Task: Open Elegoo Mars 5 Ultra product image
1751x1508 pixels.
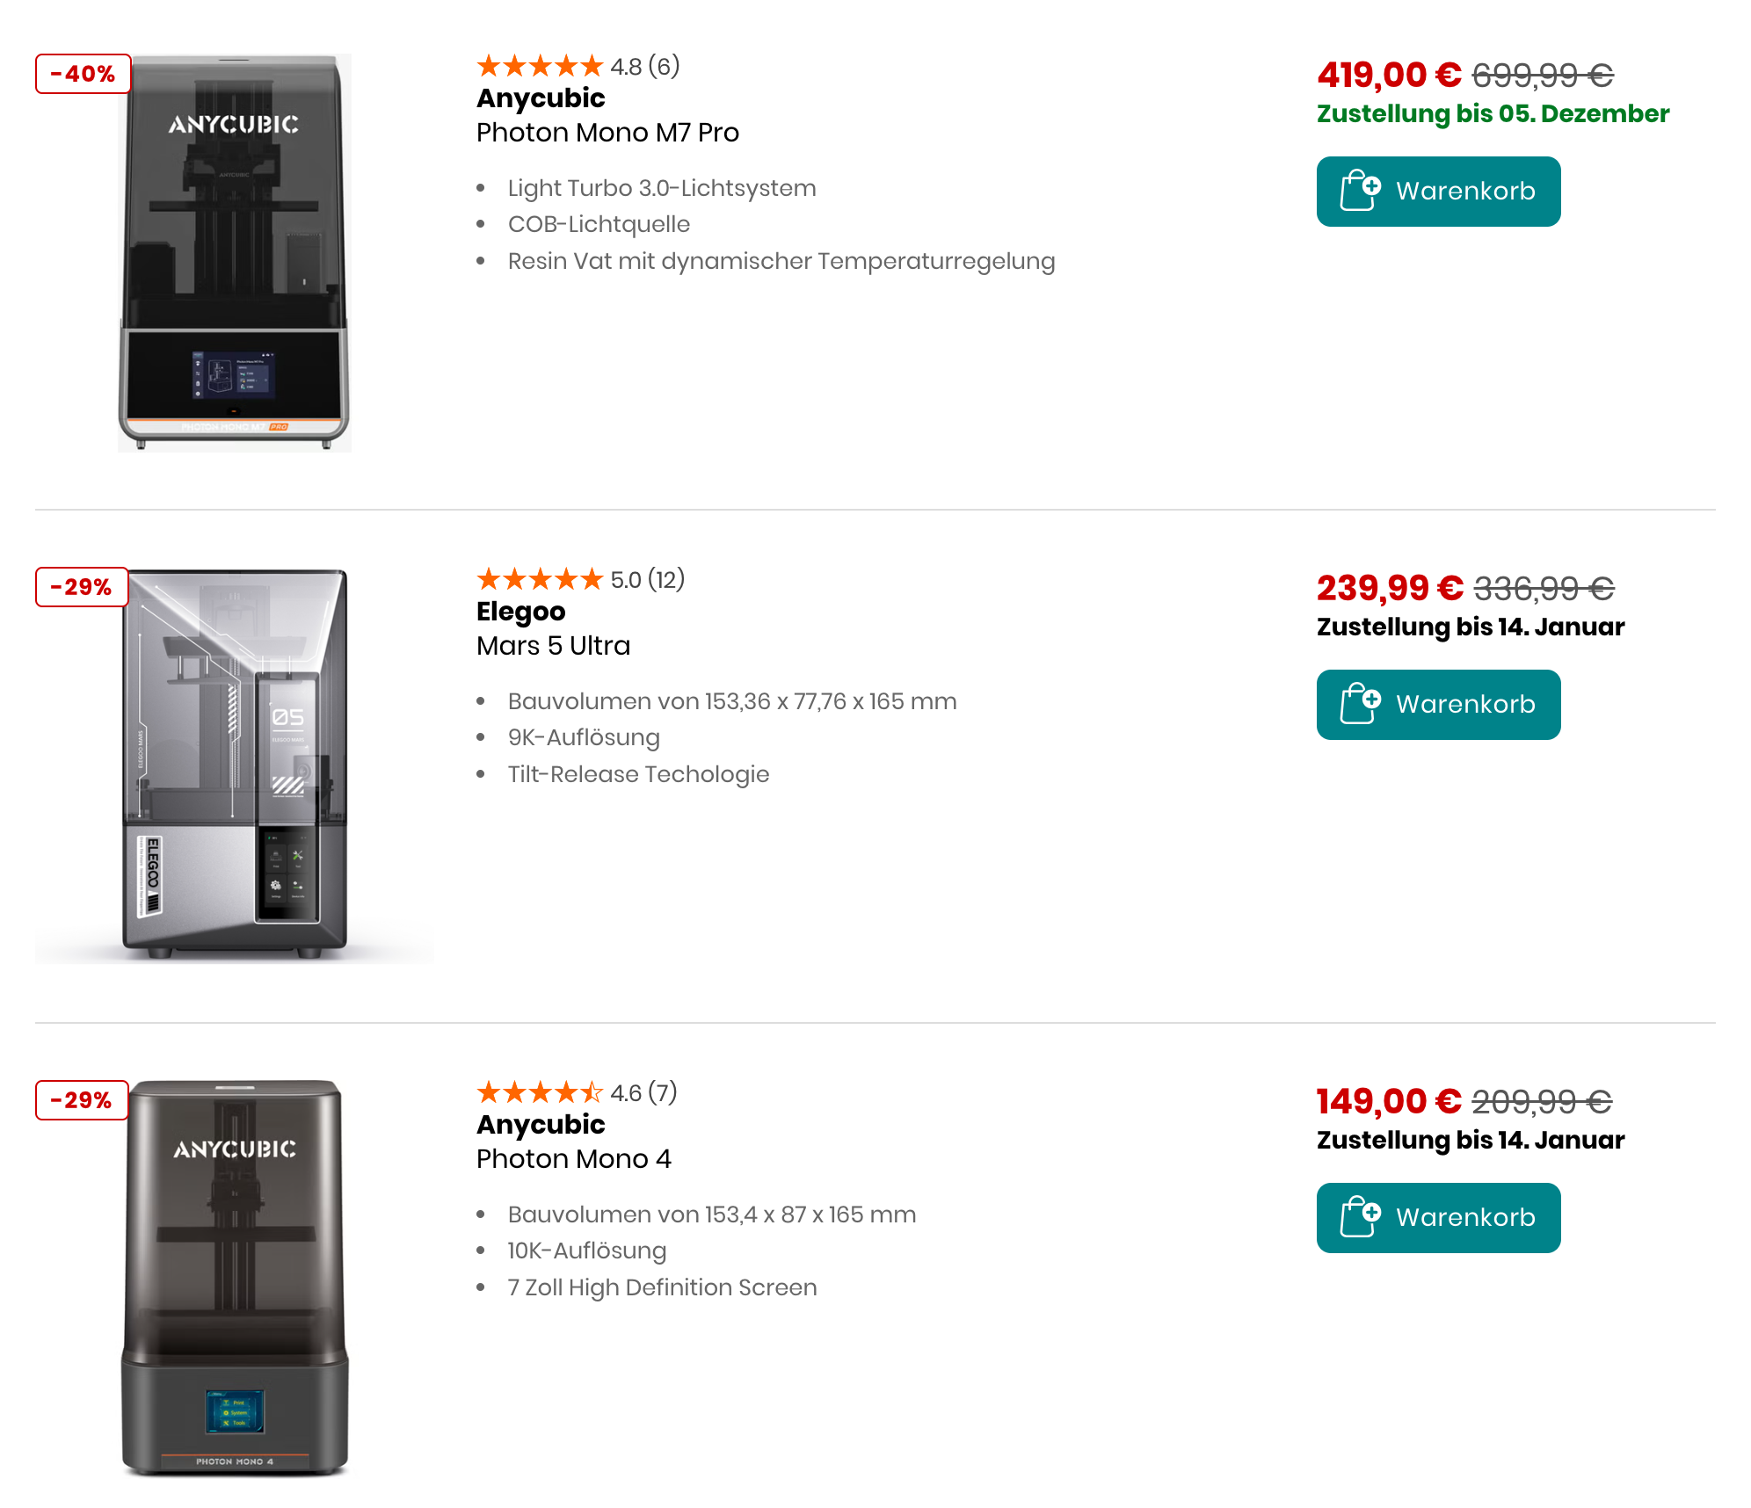Action: (x=235, y=766)
